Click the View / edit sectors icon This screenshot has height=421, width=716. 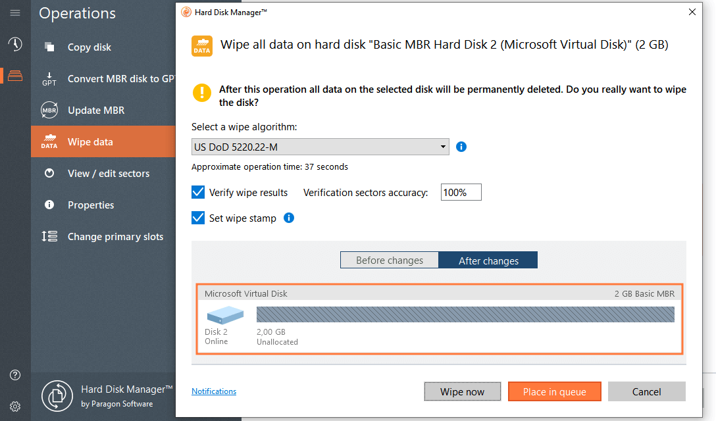click(x=49, y=173)
